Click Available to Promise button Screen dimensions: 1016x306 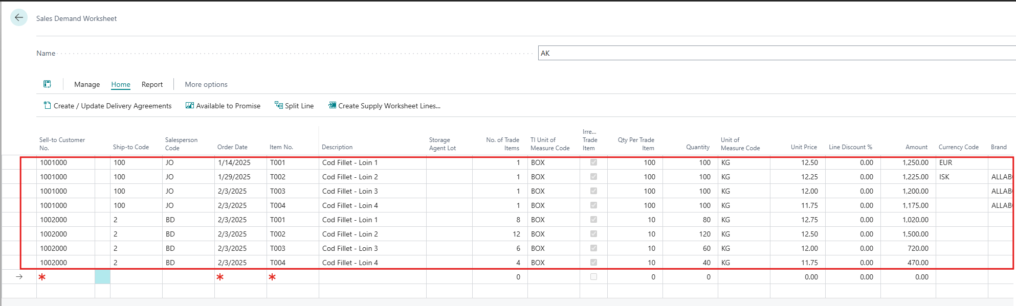pyautogui.click(x=228, y=106)
